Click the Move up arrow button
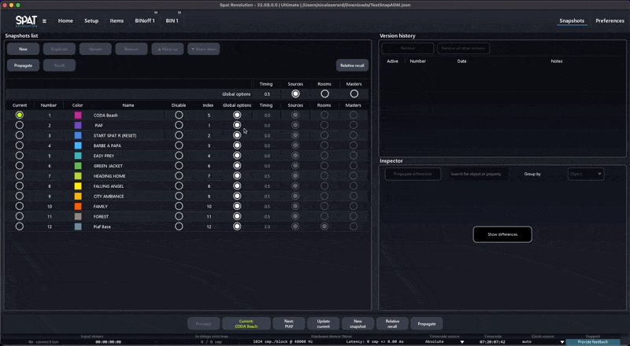 167,49
